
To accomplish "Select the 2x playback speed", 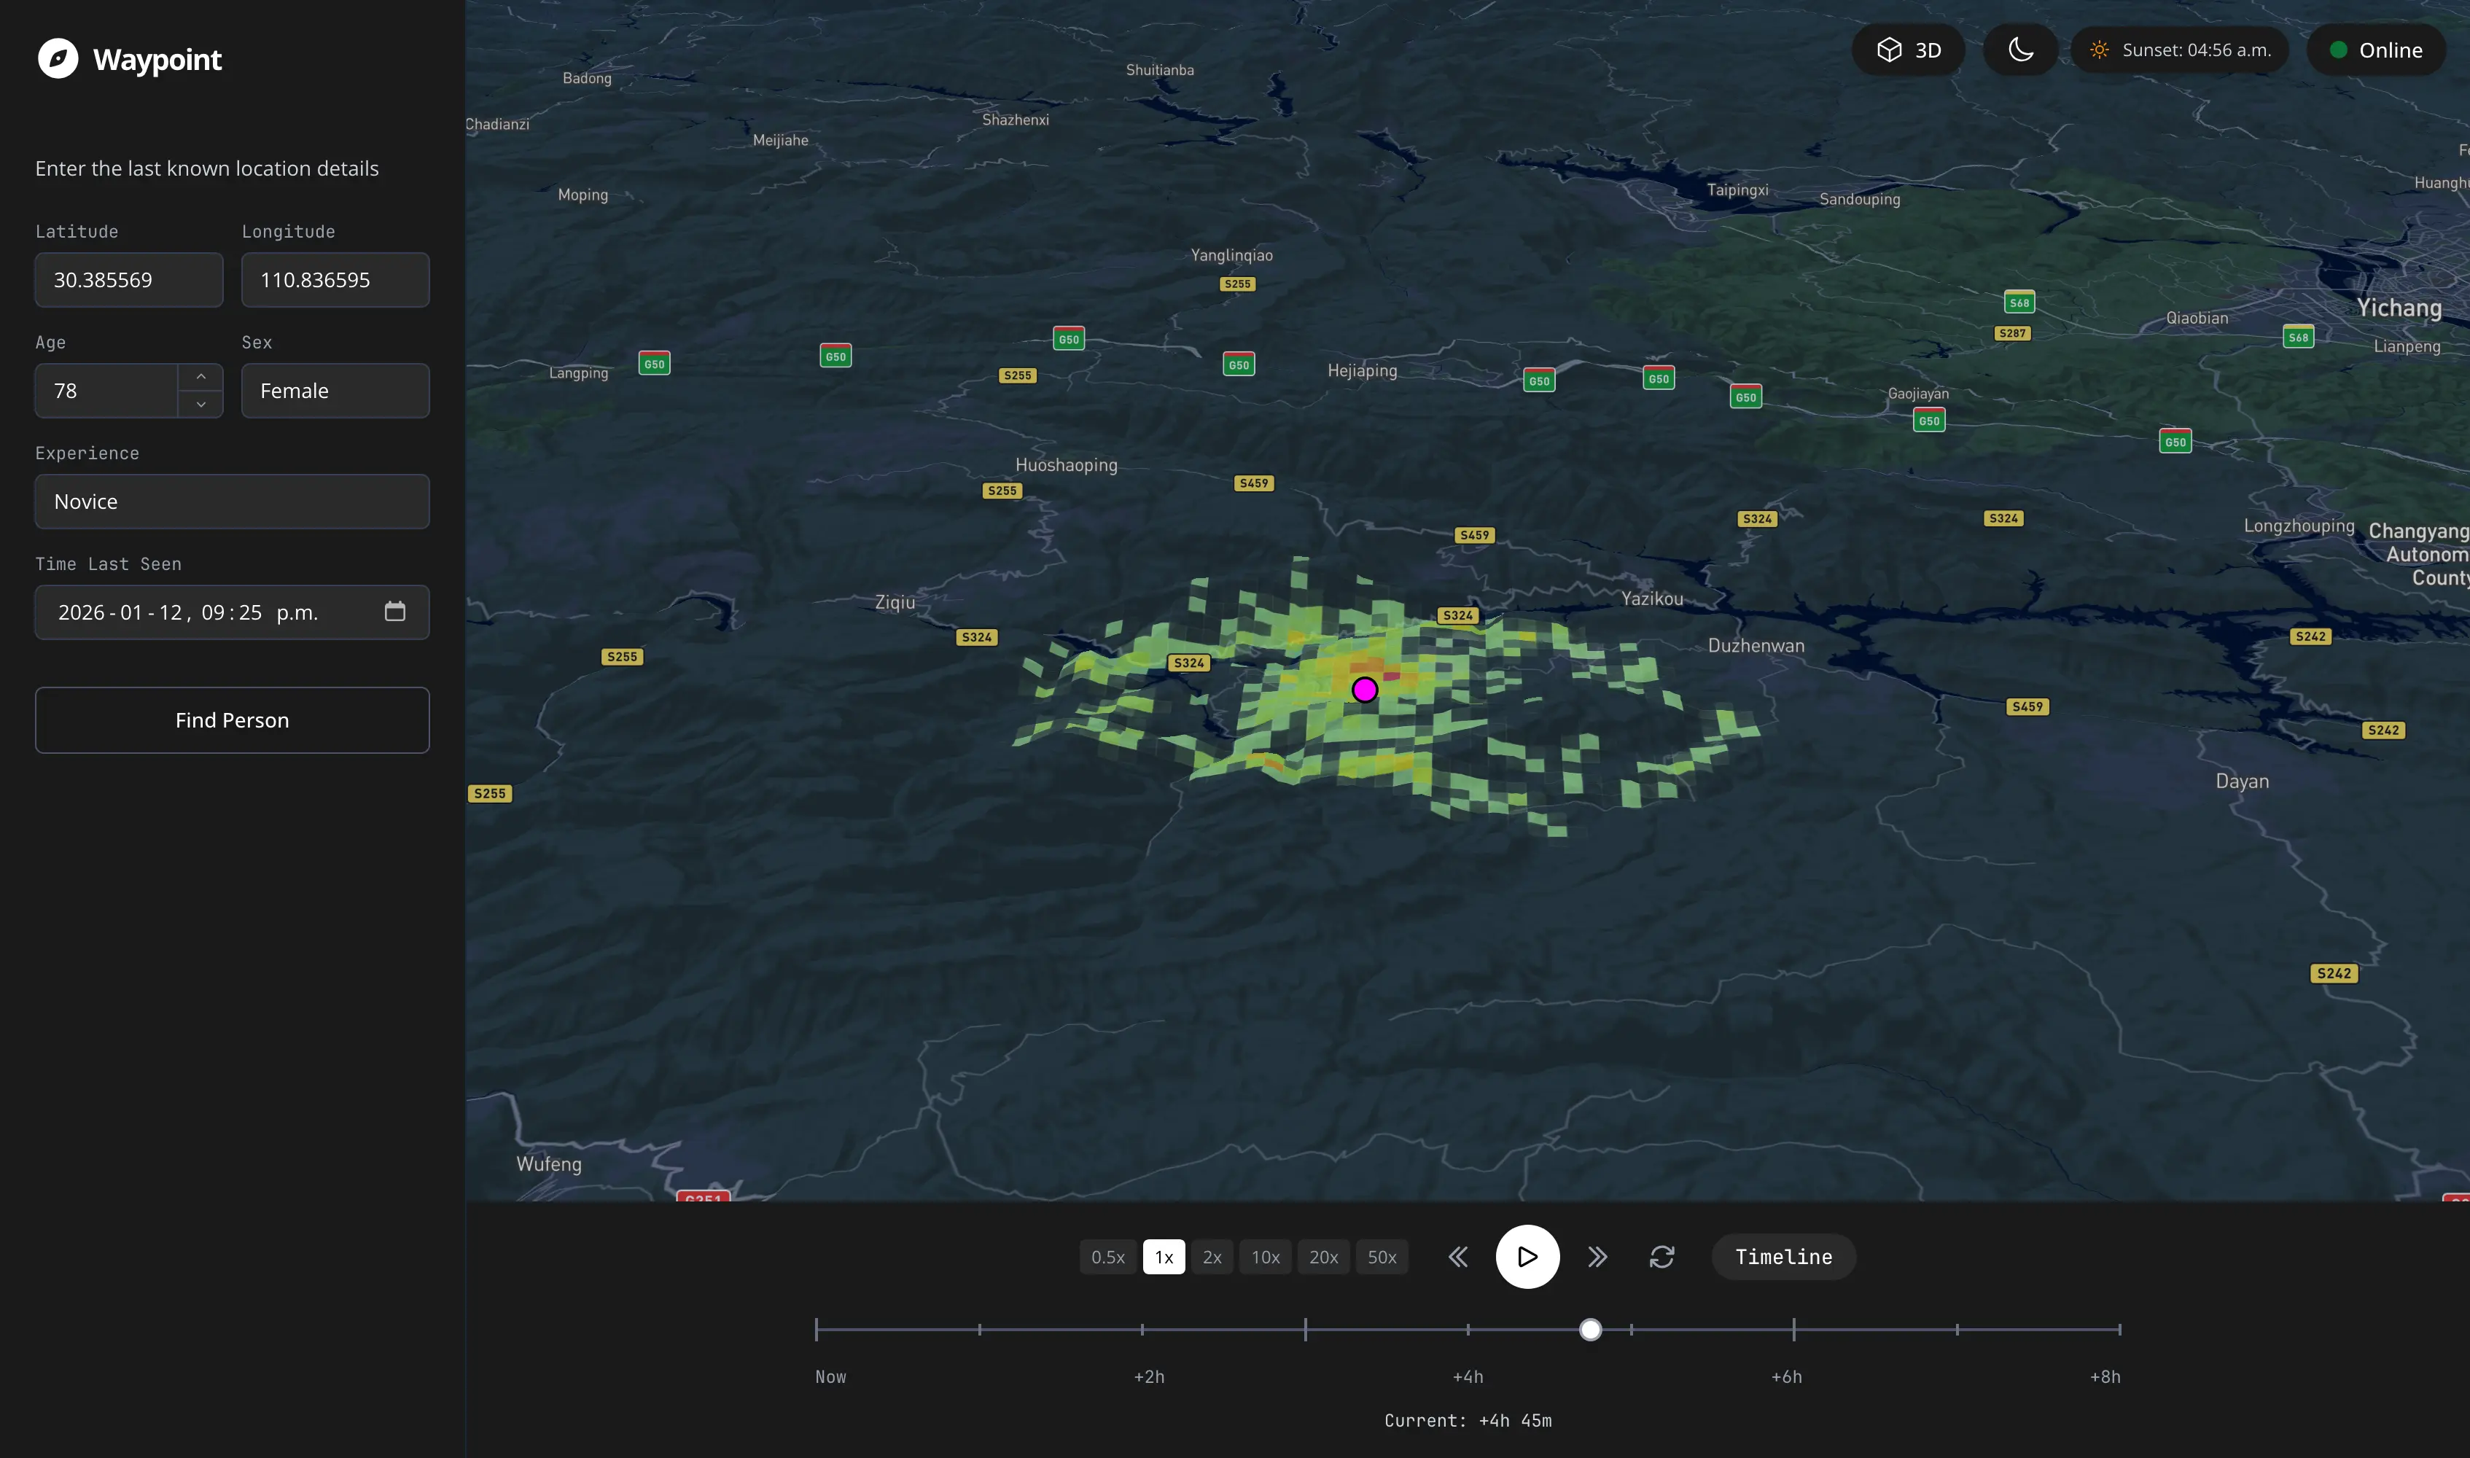I will (x=1212, y=1257).
